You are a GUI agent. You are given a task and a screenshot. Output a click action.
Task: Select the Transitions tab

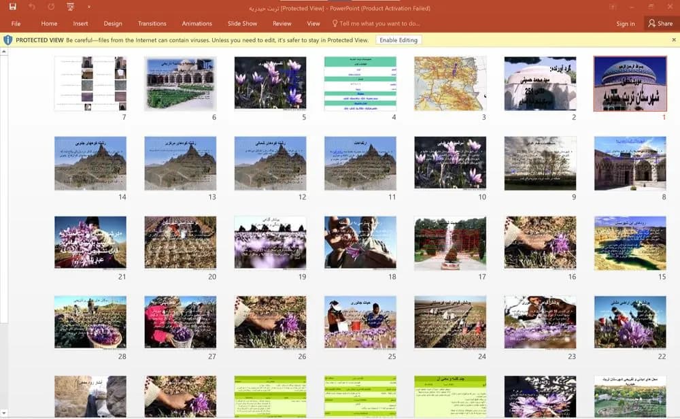click(152, 23)
